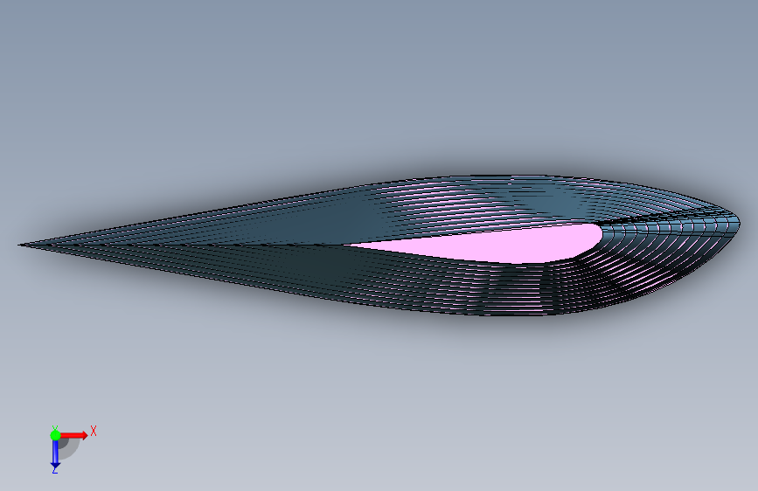Click the blue Z axis arrow of the triad
Image resolution: width=758 pixels, height=491 pixels.
[55, 453]
